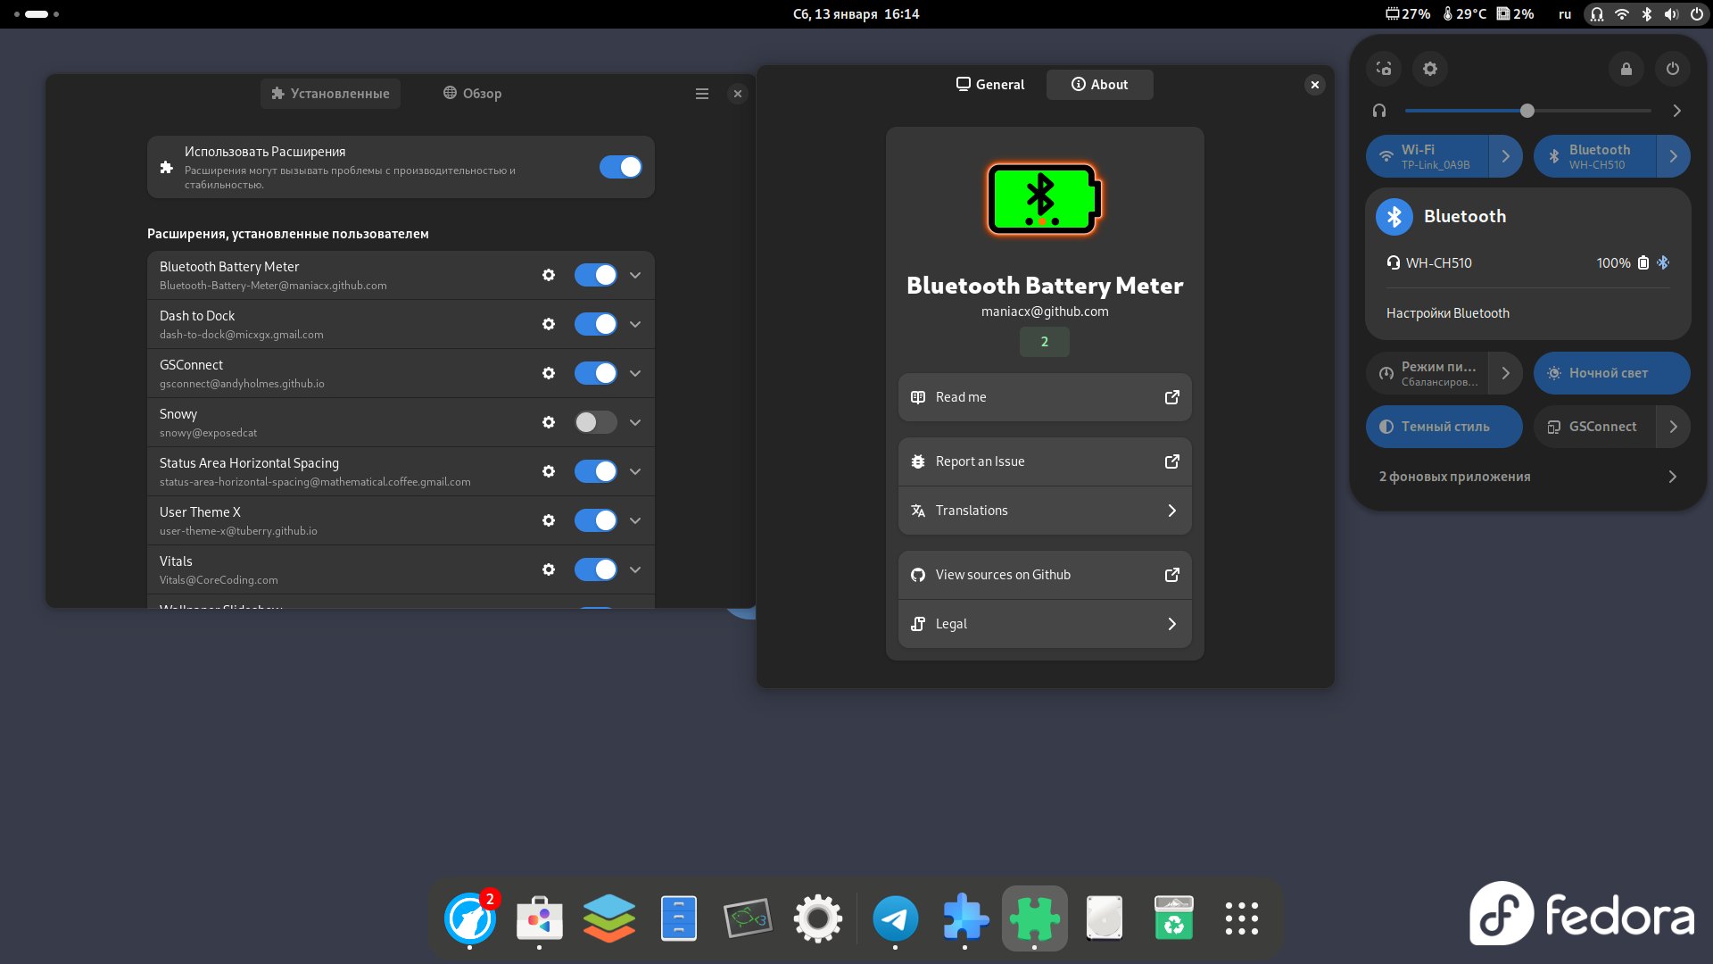Turn off GSConnect extension toggle
Viewport: 1713px width, 964px height.
coord(595,373)
